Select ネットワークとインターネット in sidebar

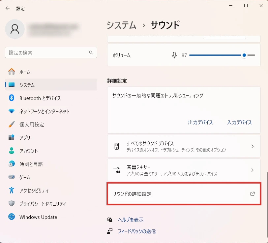[44, 111]
